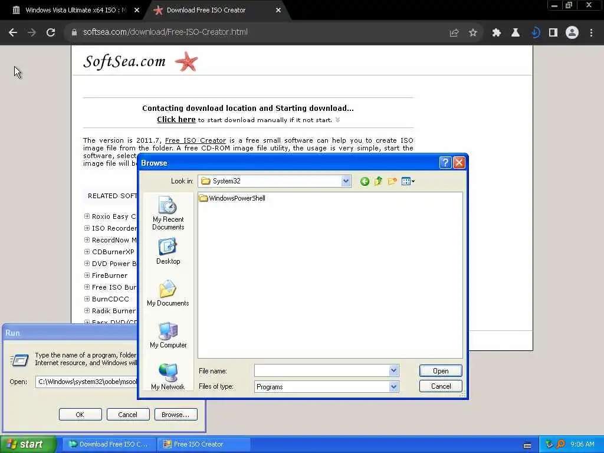Click the 'Click here' manual download link
This screenshot has height=453, width=604.
coord(176,119)
